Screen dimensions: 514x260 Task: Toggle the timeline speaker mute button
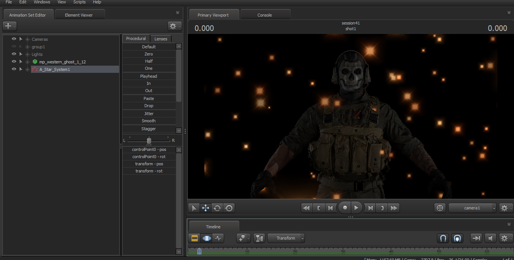(x=490, y=238)
